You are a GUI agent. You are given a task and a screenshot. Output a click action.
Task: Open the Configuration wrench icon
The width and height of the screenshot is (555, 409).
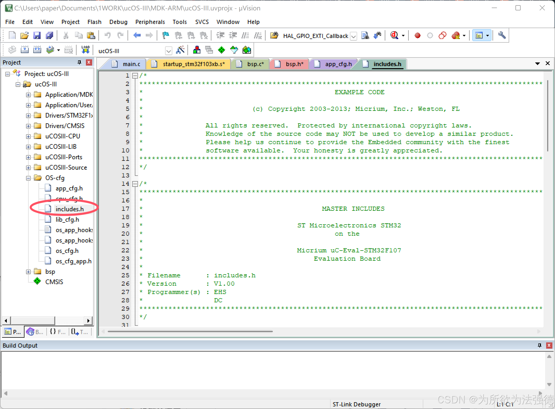pos(502,35)
